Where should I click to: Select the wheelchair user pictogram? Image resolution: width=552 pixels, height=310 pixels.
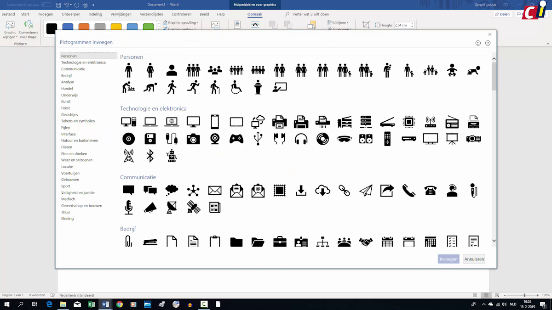(x=236, y=87)
